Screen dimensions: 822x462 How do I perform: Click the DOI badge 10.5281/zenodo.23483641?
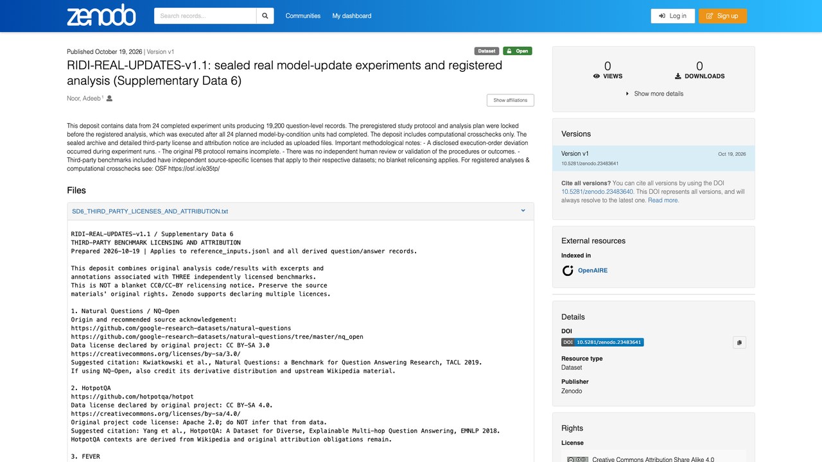602,342
